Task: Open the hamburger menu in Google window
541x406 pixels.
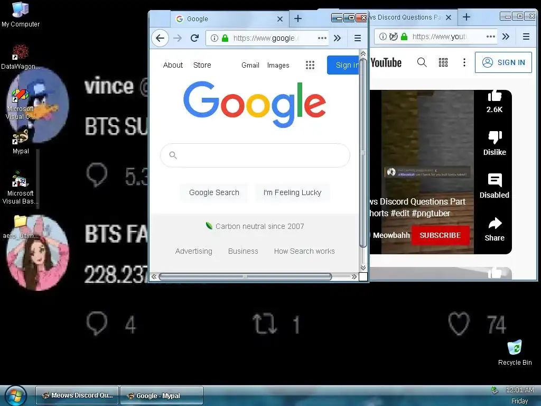Action: coord(358,38)
